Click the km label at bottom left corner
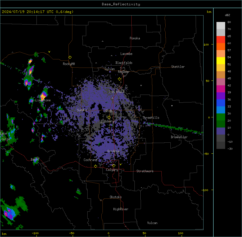 [4, 234]
